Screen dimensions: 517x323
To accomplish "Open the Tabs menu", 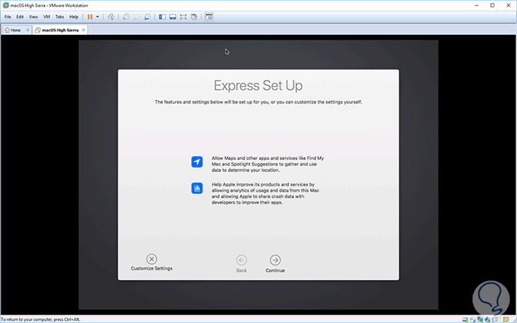I will [x=59, y=17].
